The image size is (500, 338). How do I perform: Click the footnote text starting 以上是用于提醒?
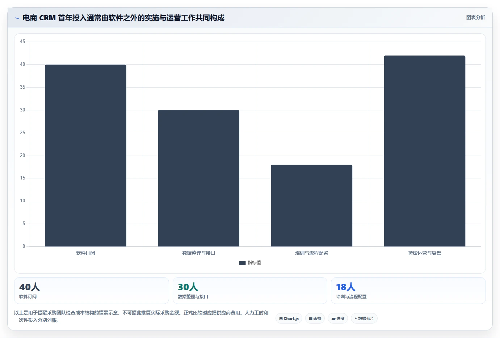click(x=141, y=316)
